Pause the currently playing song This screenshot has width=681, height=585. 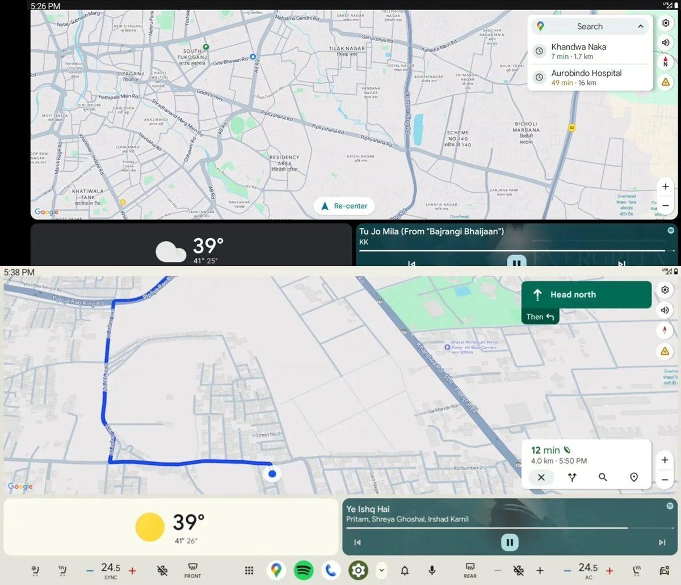click(x=509, y=542)
